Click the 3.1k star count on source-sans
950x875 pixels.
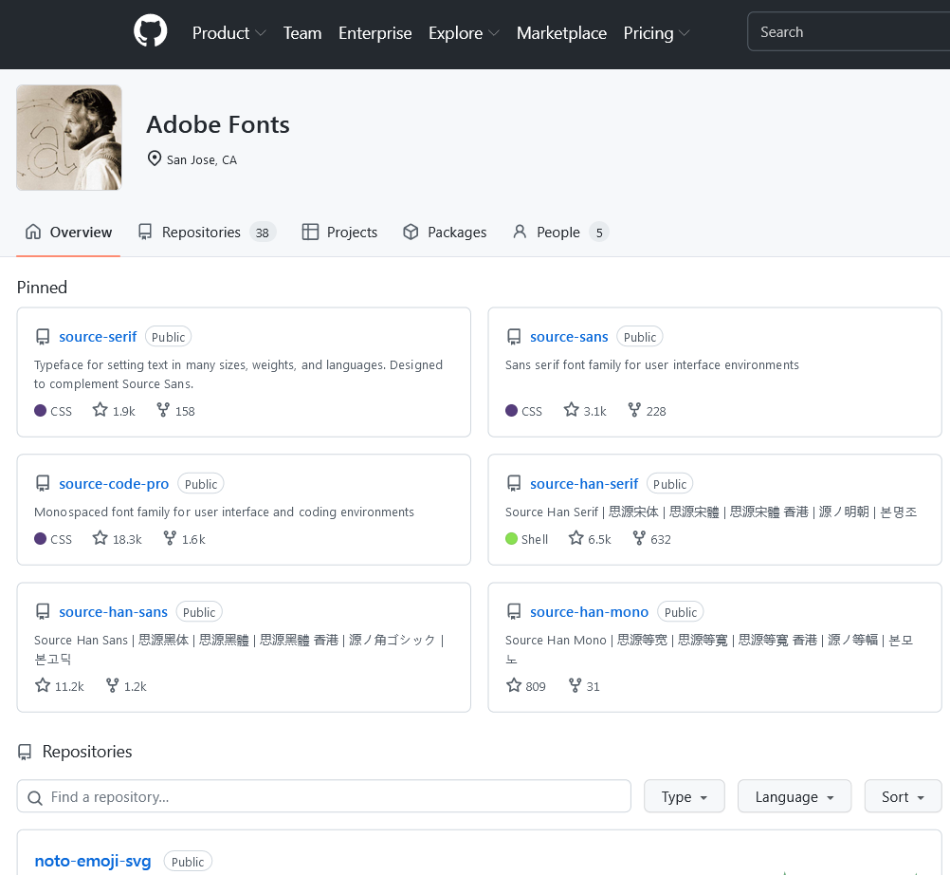click(x=595, y=412)
